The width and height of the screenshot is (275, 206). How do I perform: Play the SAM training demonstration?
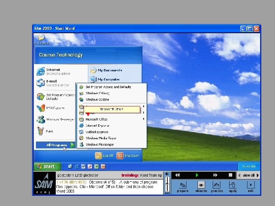pos(197,175)
